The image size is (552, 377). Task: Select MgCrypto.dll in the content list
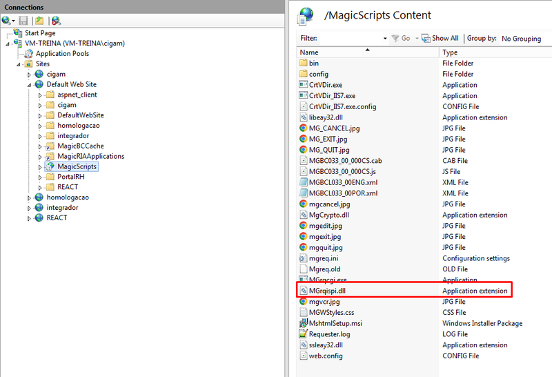(329, 215)
